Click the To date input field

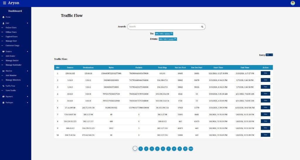164,34
